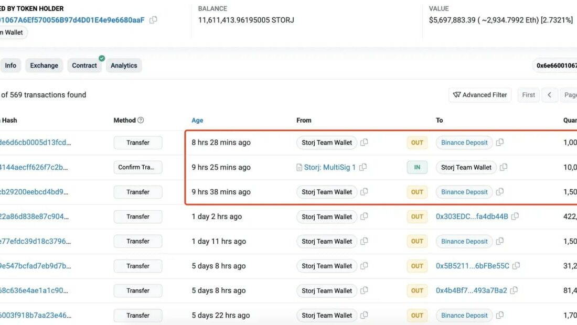This screenshot has height=325, width=577.
Task: Open transaction hash 4144aecff626f7c2b
Action: [34, 167]
